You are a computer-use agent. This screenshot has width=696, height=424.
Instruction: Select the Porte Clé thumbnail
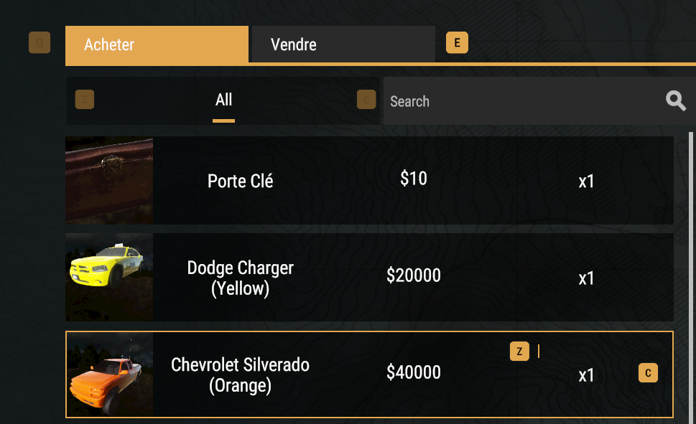(109, 181)
